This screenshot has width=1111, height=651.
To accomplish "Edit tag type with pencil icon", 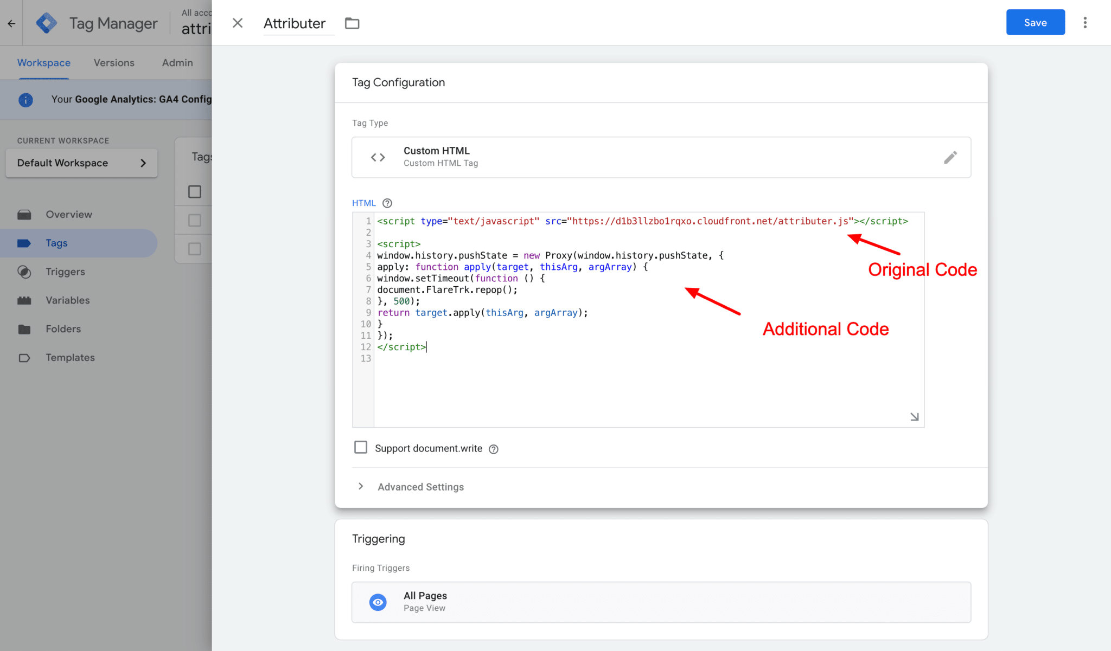I will coord(950,157).
